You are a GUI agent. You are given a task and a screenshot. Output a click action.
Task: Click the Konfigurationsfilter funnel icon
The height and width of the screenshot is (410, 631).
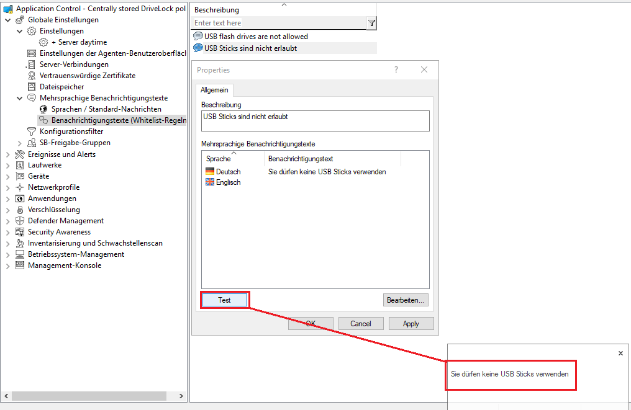32,131
